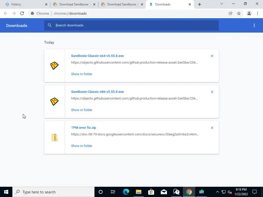Open the Chrome three-dot menu
The height and width of the screenshot is (197, 263).
[257, 13]
